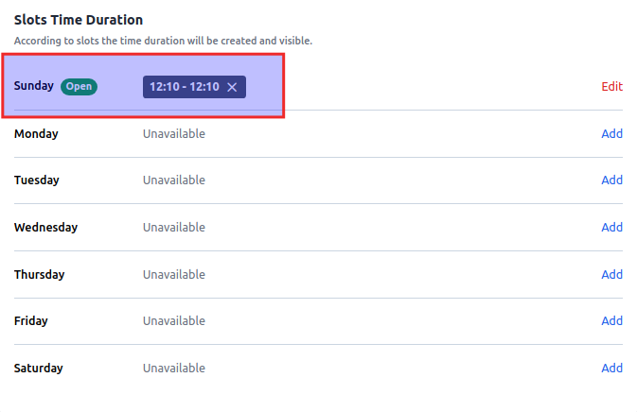Click the Edit link for Sunday
Viewport: 637px width, 412px height.
tap(611, 86)
